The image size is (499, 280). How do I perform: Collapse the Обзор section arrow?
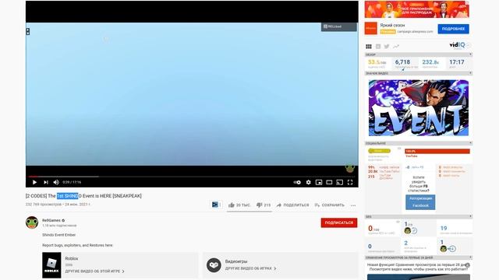(470, 54)
